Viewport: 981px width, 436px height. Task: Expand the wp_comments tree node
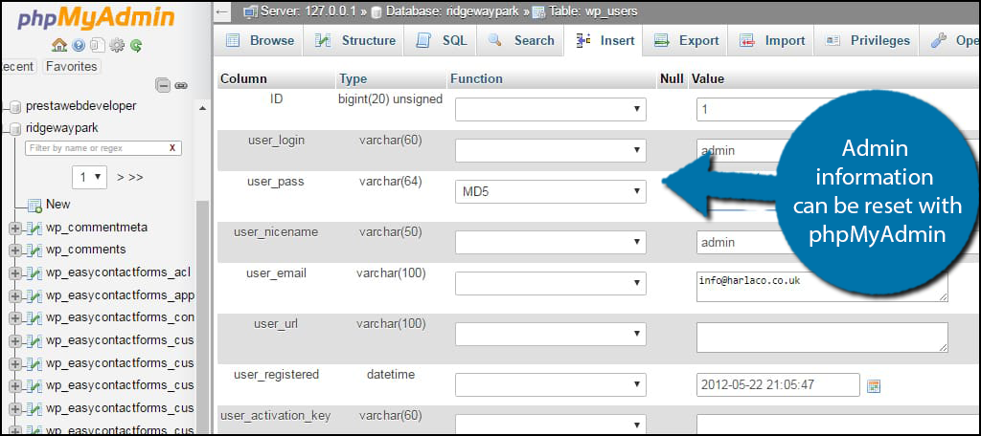point(15,251)
